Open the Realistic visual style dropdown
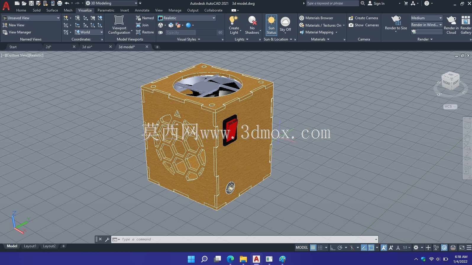Viewport: 472px width, 265px height. tap(187, 18)
